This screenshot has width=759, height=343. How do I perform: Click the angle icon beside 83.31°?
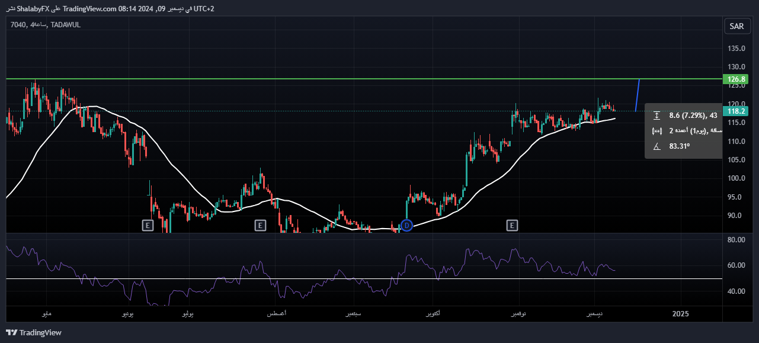pyautogui.click(x=656, y=146)
